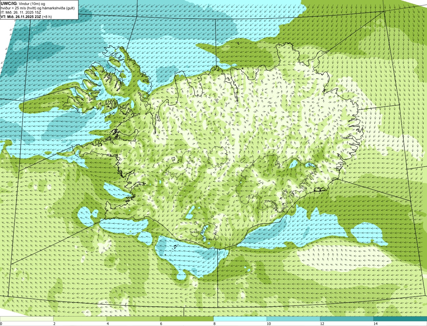Click the scale label '4'
This screenshot has height=326, width=427.
[107, 324]
